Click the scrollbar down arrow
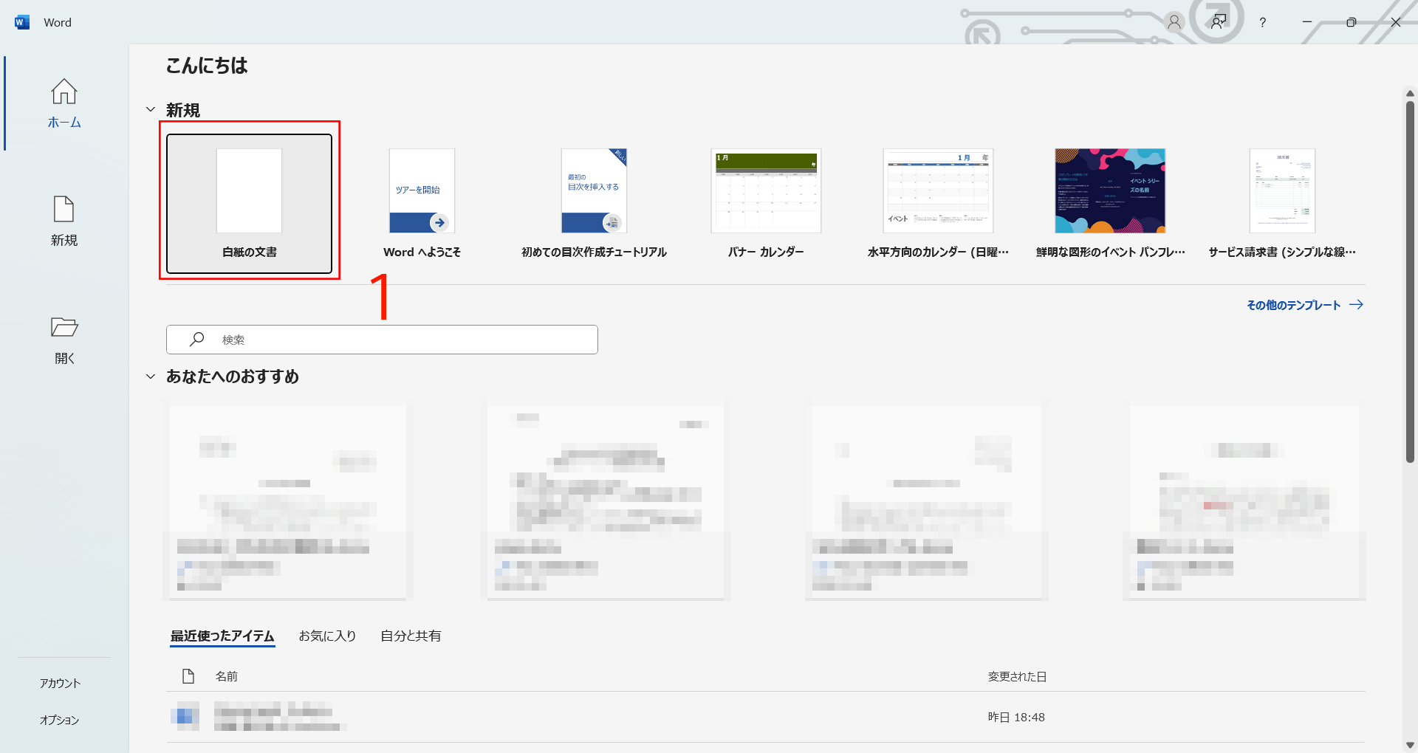This screenshot has height=753, width=1418. [1410, 745]
